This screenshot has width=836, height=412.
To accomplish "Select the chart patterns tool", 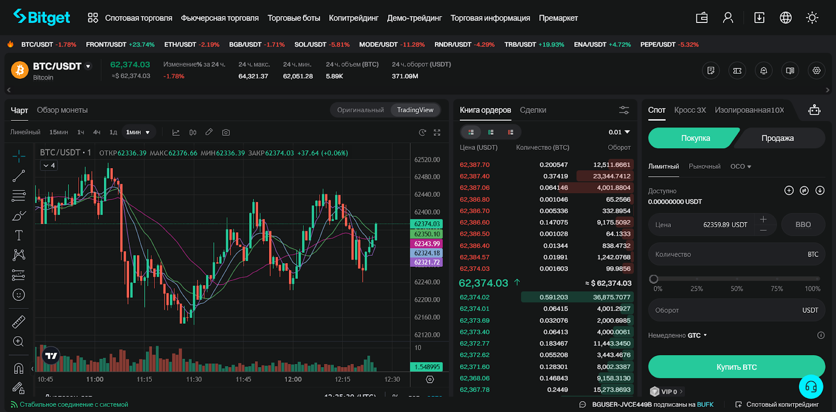I will click(x=19, y=255).
